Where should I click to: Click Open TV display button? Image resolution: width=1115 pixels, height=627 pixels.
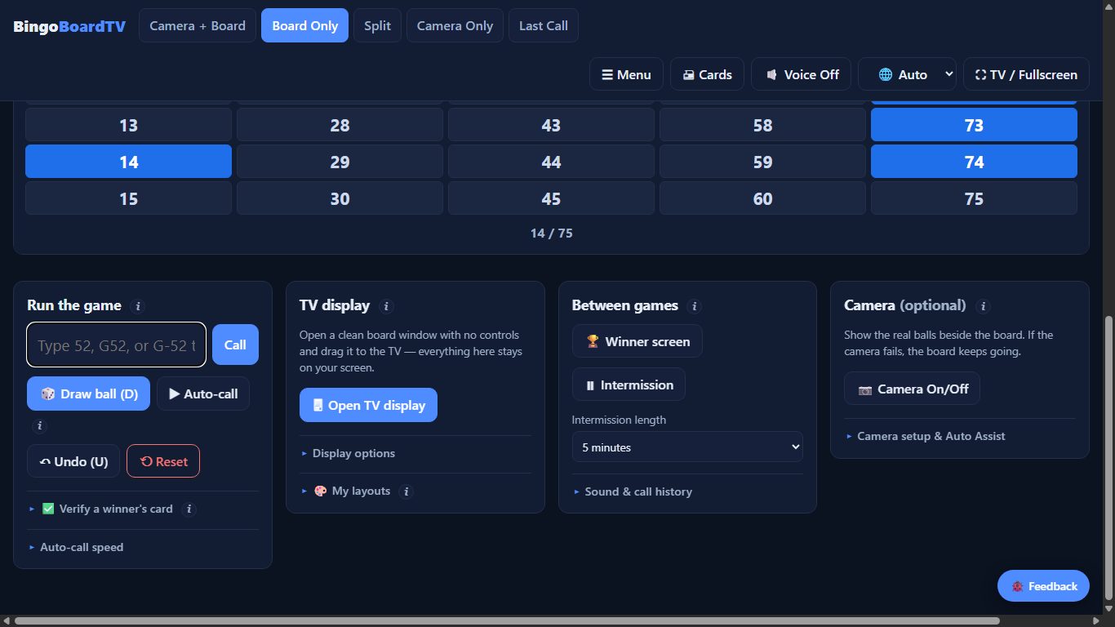tap(368, 405)
